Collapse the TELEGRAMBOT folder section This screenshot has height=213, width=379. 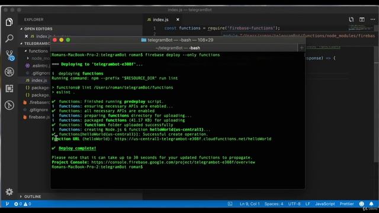(x=21, y=43)
